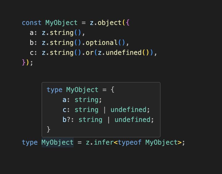Viewport: 222px width, 174px height.
Task: Click the z.object call
Action: click(x=106, y=23)
